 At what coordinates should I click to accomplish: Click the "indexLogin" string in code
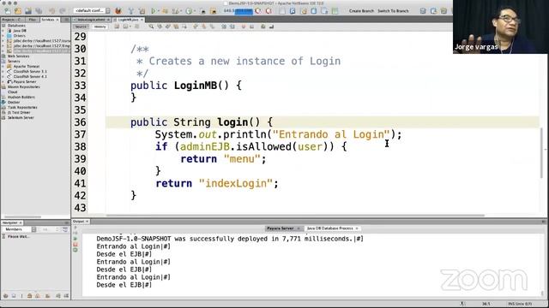click(x=236, y=183)
